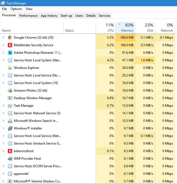This screenshot has width=177, height=184.
Task: Sort by the CPU column header
Action: click(x=106, y=28)
